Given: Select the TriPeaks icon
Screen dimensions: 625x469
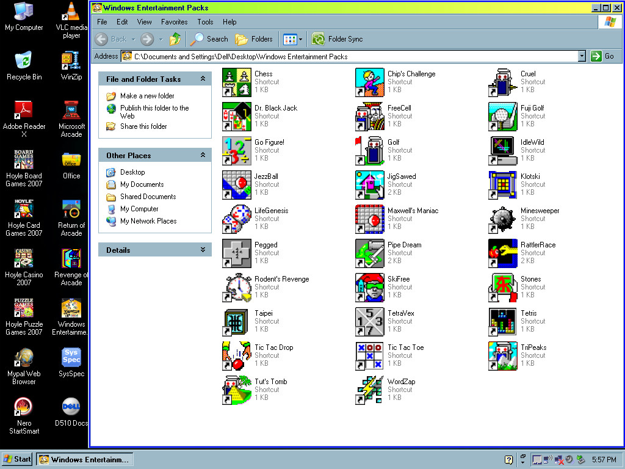Looking at the screenshot, I should pyautogui.click(x=503, y=356).
